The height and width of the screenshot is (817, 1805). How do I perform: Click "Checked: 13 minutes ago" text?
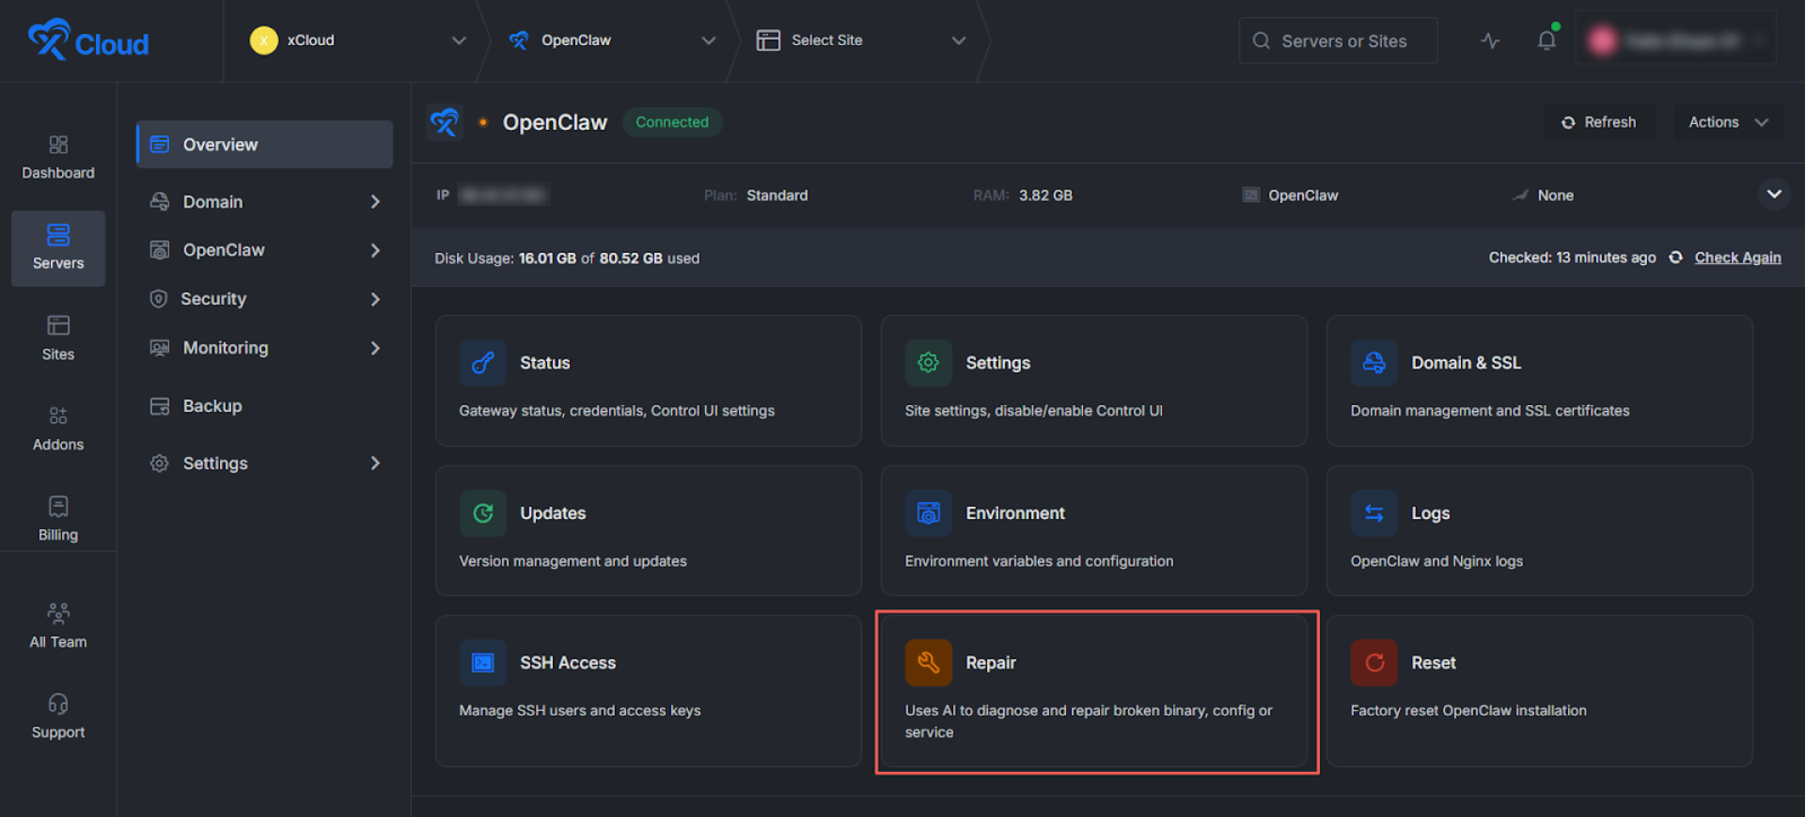click(1572, 258)
